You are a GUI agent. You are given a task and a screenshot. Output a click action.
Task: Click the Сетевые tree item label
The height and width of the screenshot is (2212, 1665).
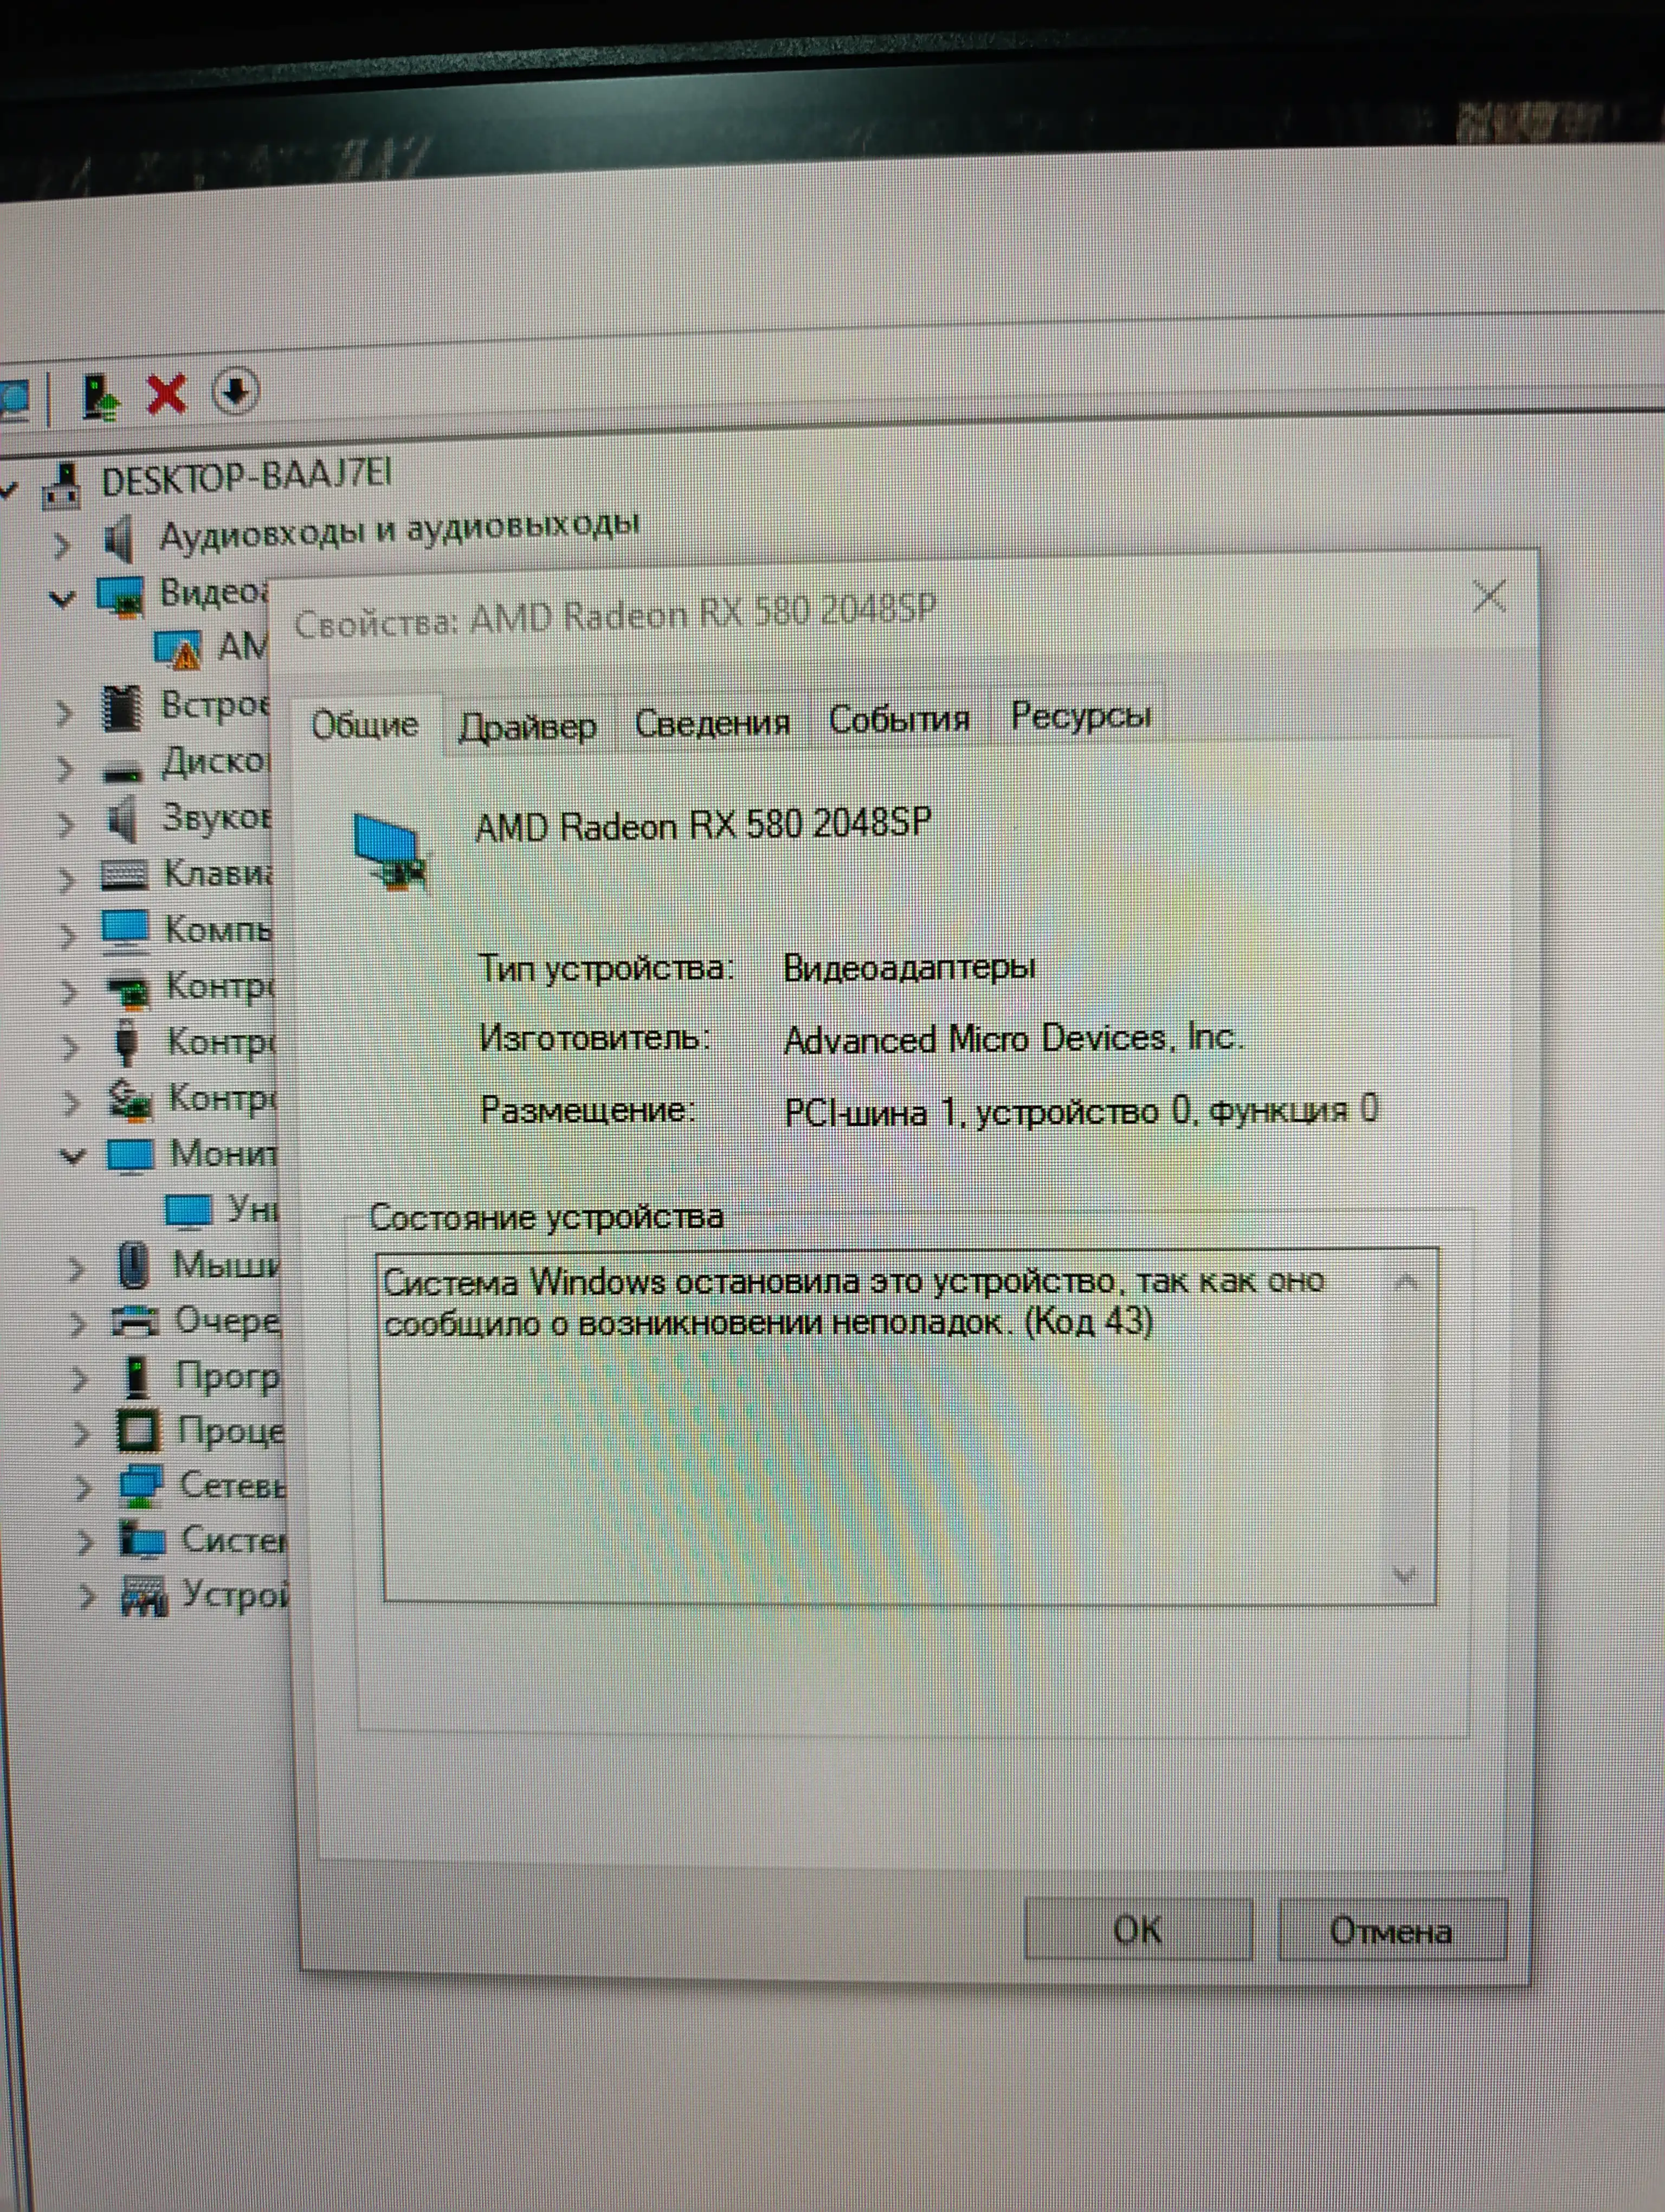[232, 1485]
